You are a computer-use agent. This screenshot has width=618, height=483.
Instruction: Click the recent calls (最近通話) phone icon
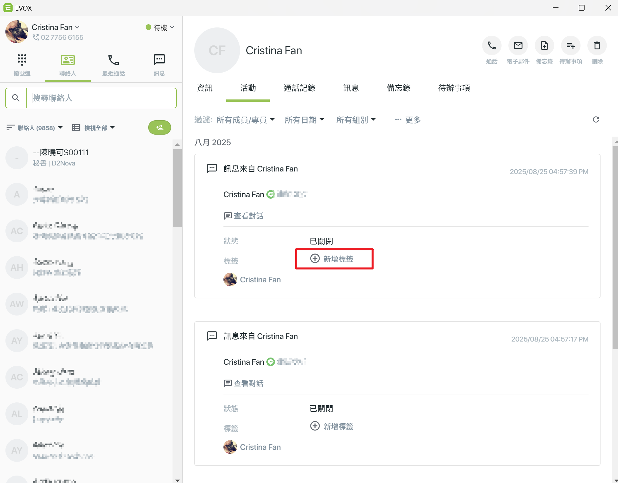click(113, 60)
